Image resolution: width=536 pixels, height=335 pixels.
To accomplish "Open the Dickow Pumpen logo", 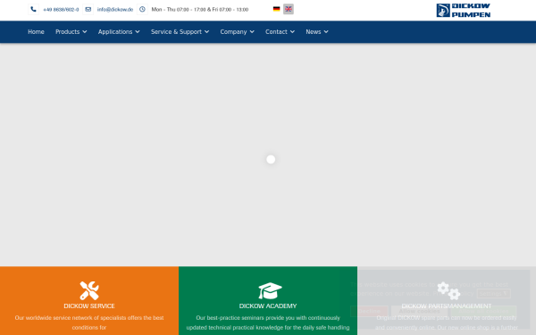I will click(x=463, y=10).
